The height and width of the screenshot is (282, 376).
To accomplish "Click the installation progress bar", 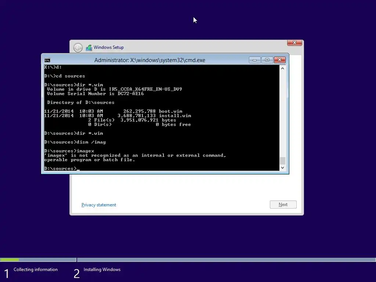I will (x=188, y=260).
